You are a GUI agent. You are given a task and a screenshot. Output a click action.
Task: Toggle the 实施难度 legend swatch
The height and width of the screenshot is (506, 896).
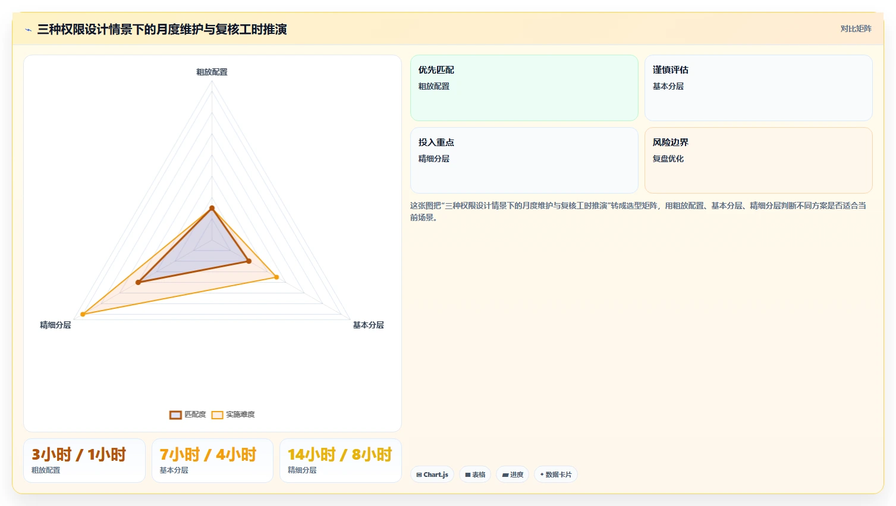[218, 415]
